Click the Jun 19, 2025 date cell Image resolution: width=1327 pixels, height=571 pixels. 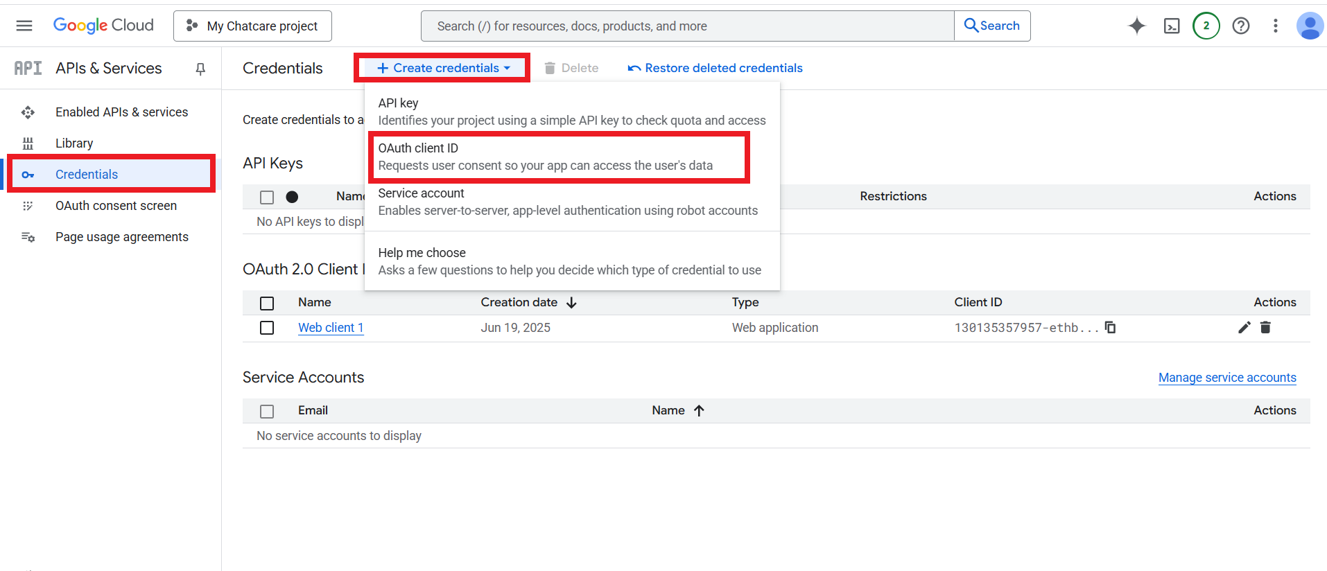[515, 328]
